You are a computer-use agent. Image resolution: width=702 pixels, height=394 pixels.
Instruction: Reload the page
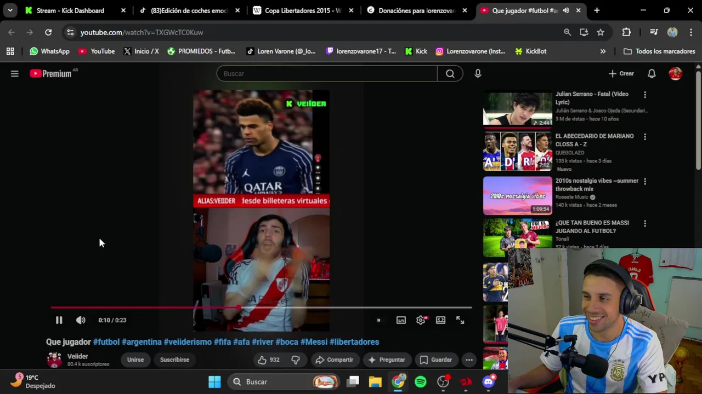[48, 32]
